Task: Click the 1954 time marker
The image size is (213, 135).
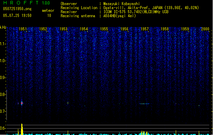Action: (84, 29)
